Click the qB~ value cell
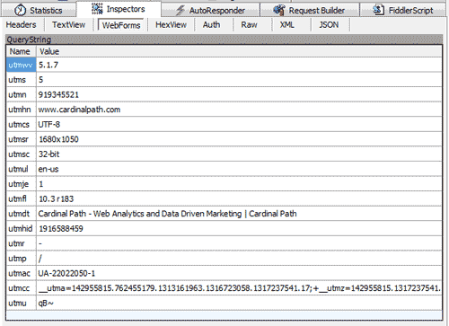The height and width of the screenshot is (326, 449). (x=239, y=303)
